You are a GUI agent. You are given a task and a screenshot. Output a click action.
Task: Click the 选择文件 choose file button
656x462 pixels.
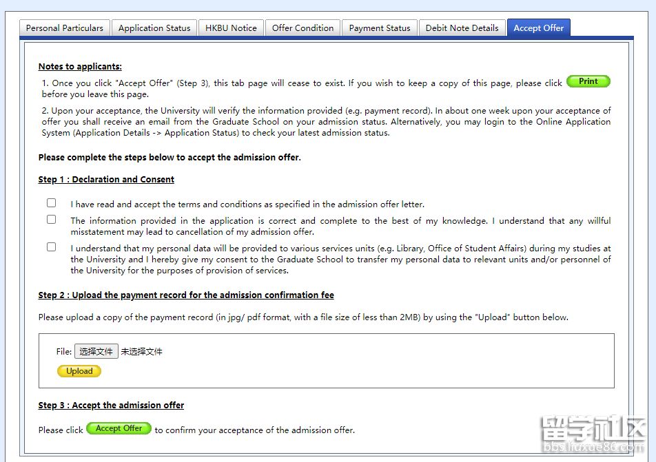click(x=96, y=352)
